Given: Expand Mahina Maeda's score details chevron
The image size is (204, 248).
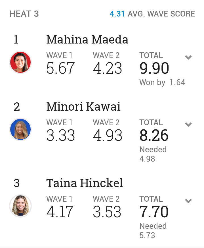Looking at the screenshot, I should [188, 57].
